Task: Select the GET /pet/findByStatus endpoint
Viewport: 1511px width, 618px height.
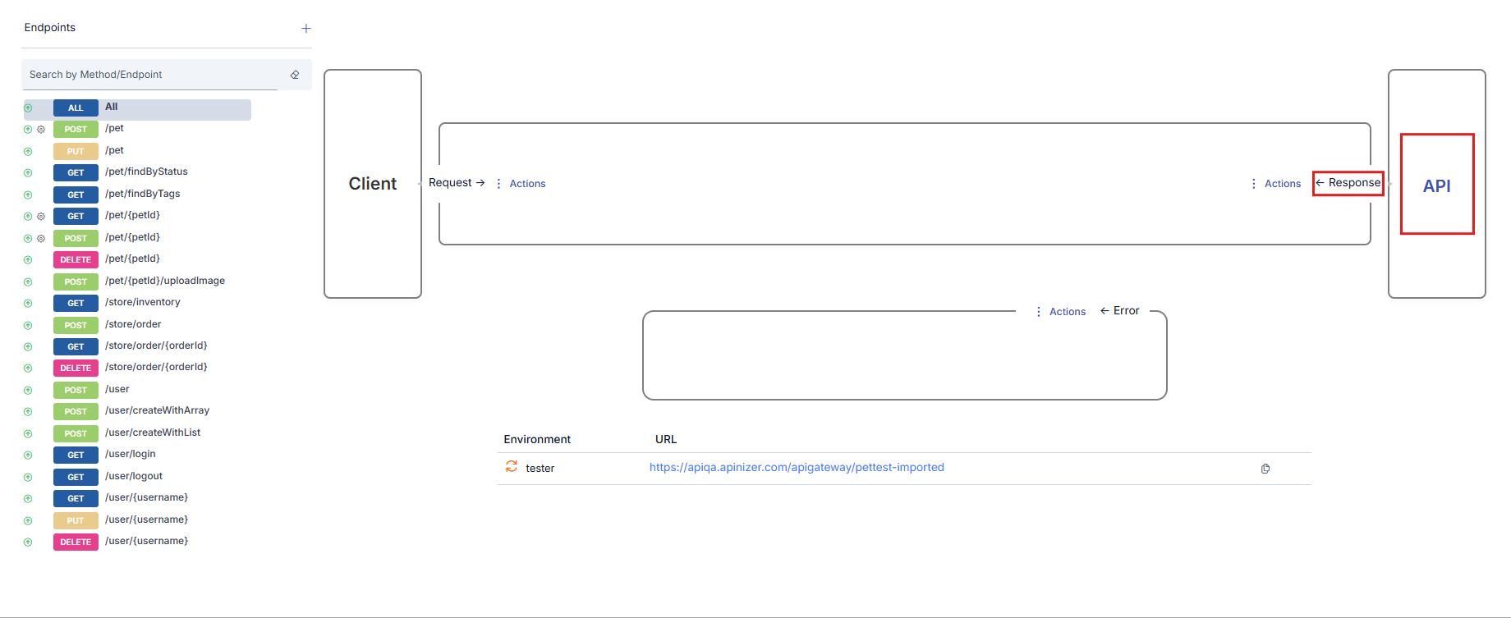Action: (146, 172)
